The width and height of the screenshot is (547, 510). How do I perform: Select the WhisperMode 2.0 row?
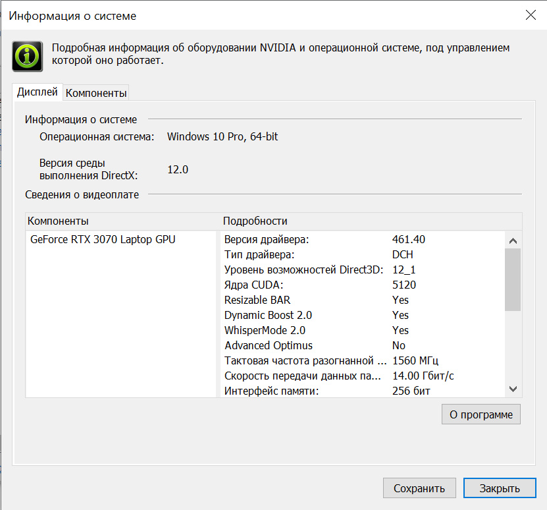coord(265,331)
